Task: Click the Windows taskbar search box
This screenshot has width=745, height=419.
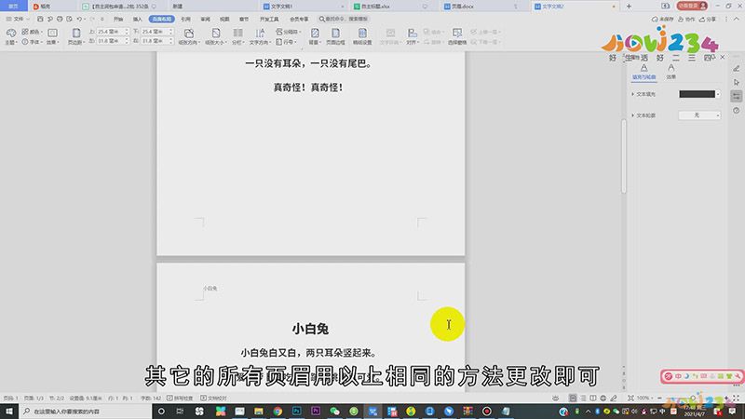Action: [x=86, y=411]
